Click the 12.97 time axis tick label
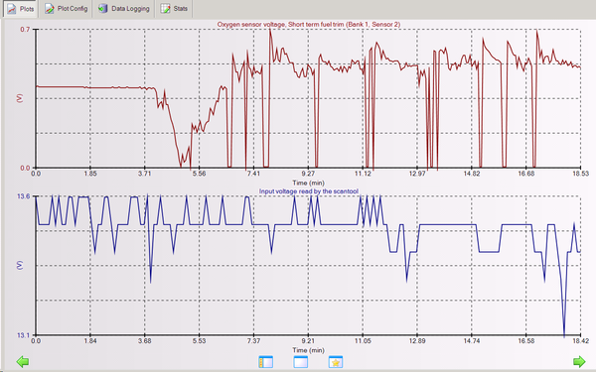 pos(417,174)
